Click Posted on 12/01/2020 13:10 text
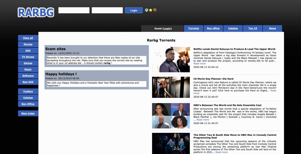Image resolution: width=301 pixels, height=154 pixels. (x=62, y=53)
